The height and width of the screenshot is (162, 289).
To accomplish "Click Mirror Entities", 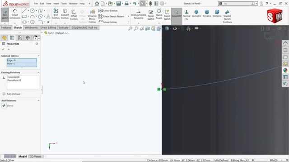I will 108,11.
